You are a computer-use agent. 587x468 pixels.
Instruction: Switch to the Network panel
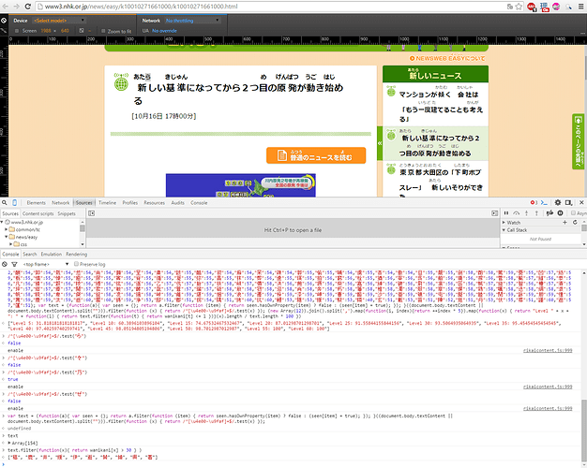point(61,202)
